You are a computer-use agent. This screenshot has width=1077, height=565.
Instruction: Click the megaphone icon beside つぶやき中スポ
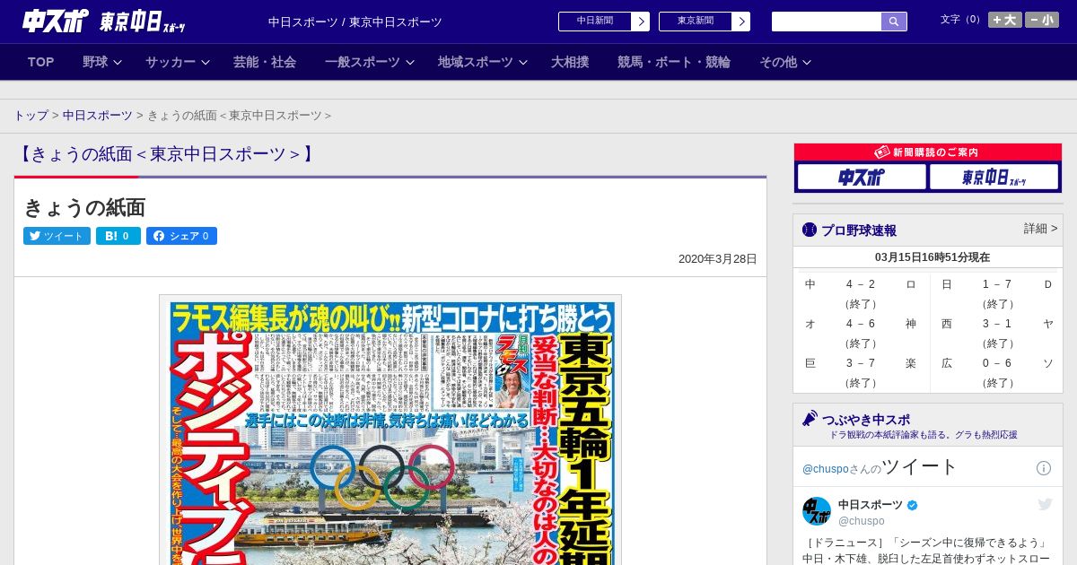[810, 419]
